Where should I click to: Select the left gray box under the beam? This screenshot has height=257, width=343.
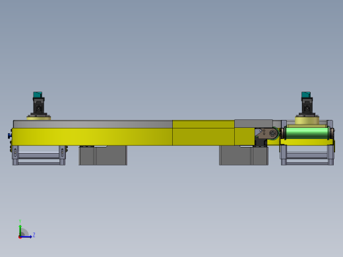(103, 156)
